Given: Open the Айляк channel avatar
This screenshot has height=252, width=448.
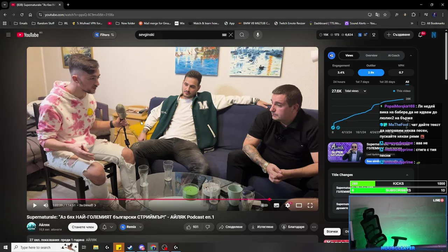Looking at the screenshot, I should pos(31,227).
